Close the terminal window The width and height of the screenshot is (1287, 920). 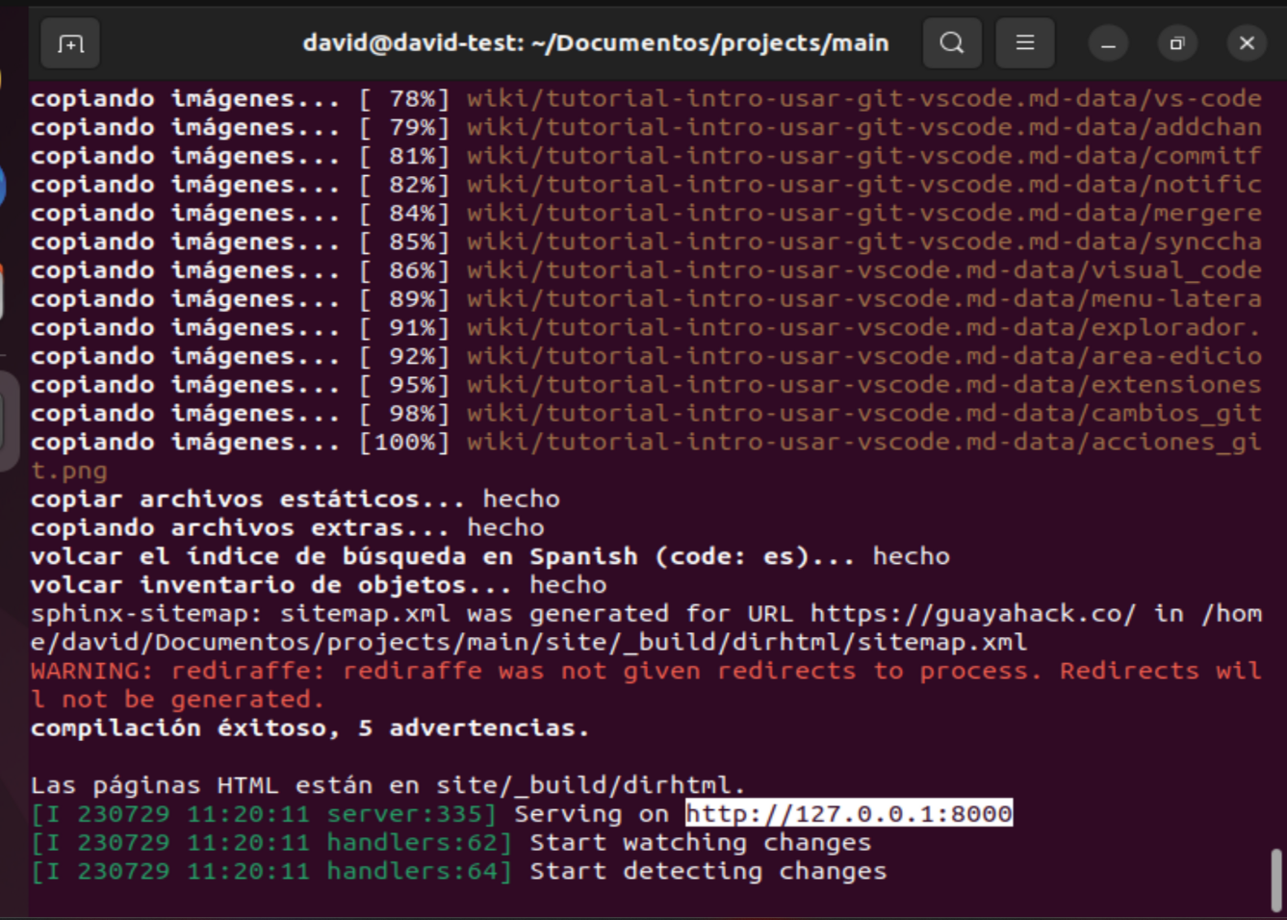[x=1247, y=43]
